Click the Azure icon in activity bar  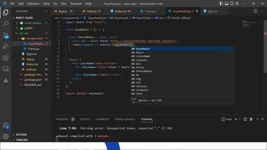(x=5, y=80)
